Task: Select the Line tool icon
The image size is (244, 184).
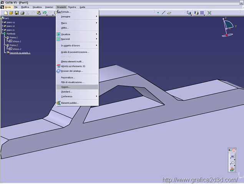Action: click(x=164, y=13)
